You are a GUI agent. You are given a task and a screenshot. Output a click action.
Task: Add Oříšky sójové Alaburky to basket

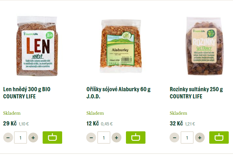136,138
